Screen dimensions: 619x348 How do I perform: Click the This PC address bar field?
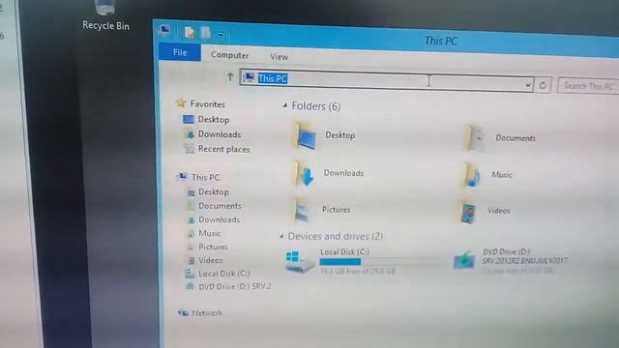tap(387, 80)
